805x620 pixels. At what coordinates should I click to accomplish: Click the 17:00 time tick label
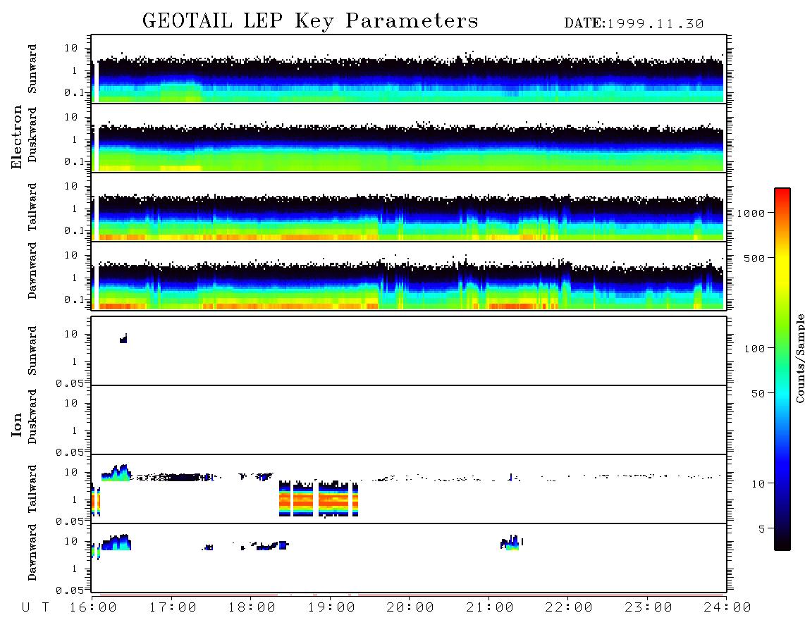coord(173,608)
